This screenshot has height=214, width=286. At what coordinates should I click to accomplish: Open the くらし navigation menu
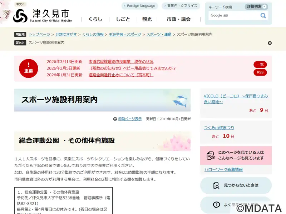click(95, 19)
